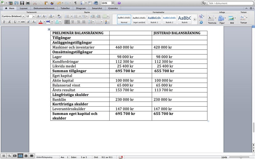Click the red font color swatch
The image size is (255, 159).
40,22
